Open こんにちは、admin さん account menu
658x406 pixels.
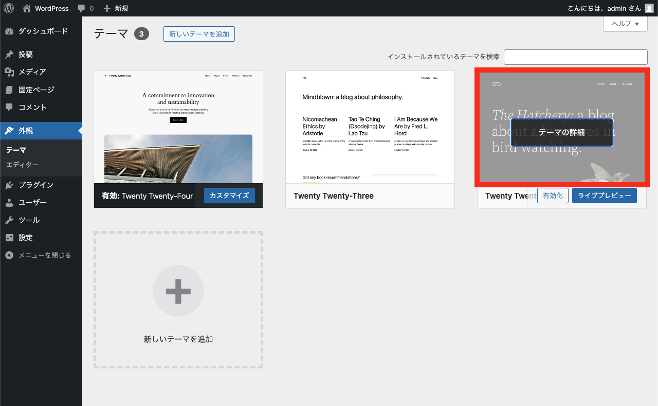(611, 8)
